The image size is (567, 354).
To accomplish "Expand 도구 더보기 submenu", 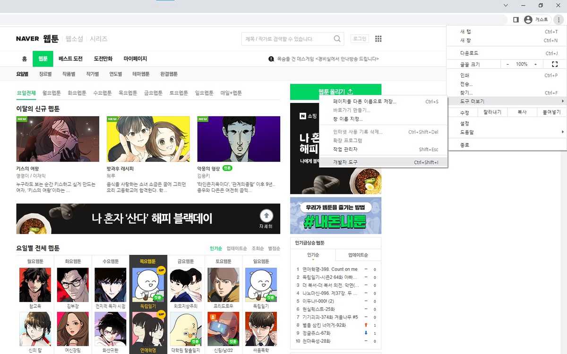I will 507,101.
